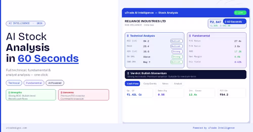Click the Net Margin value 8.6%
This screenshot has height=132, width=253.
coord(237,57)
